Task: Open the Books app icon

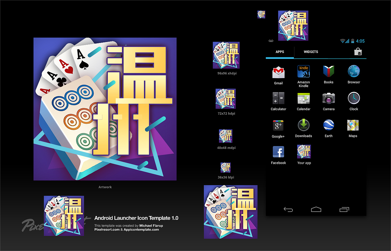Action: pyautogui.click(x=329, y=71)
